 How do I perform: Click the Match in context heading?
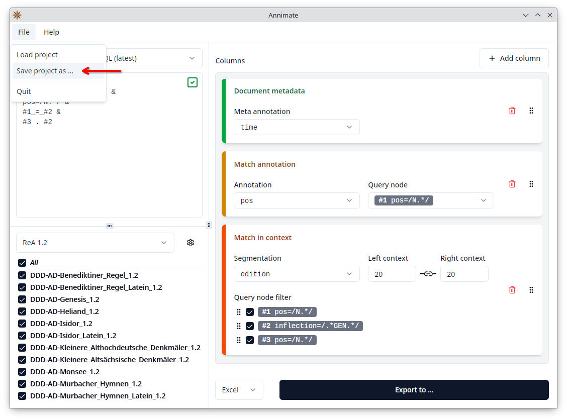262,238
